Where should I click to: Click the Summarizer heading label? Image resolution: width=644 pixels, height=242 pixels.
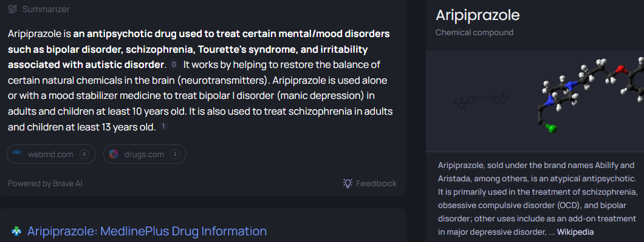point(46,9)
